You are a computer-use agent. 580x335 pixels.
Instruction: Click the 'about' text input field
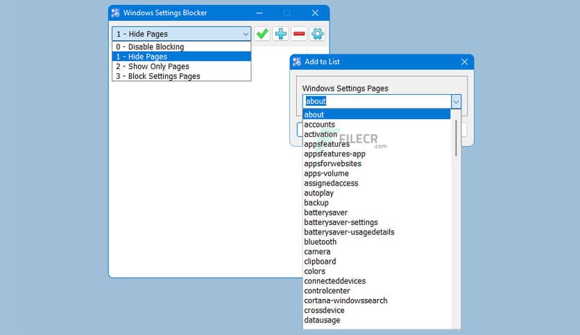(x=377, y=102)
